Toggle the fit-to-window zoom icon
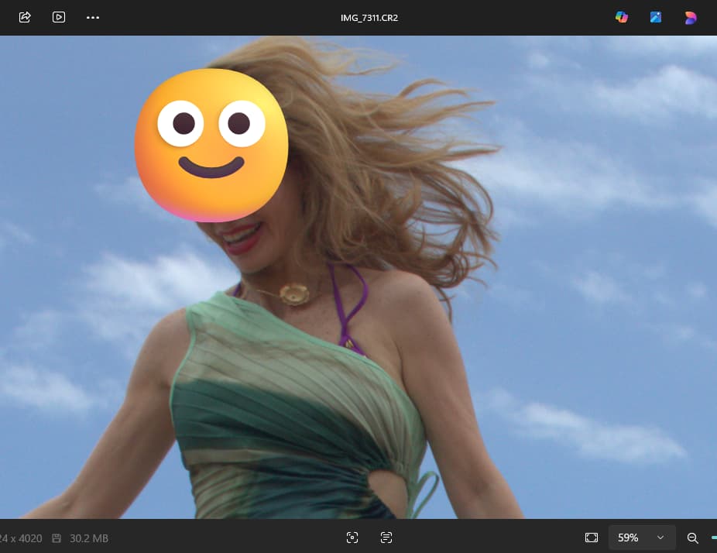Viewport: 717px width, 553px height. (x=592, y=538)
